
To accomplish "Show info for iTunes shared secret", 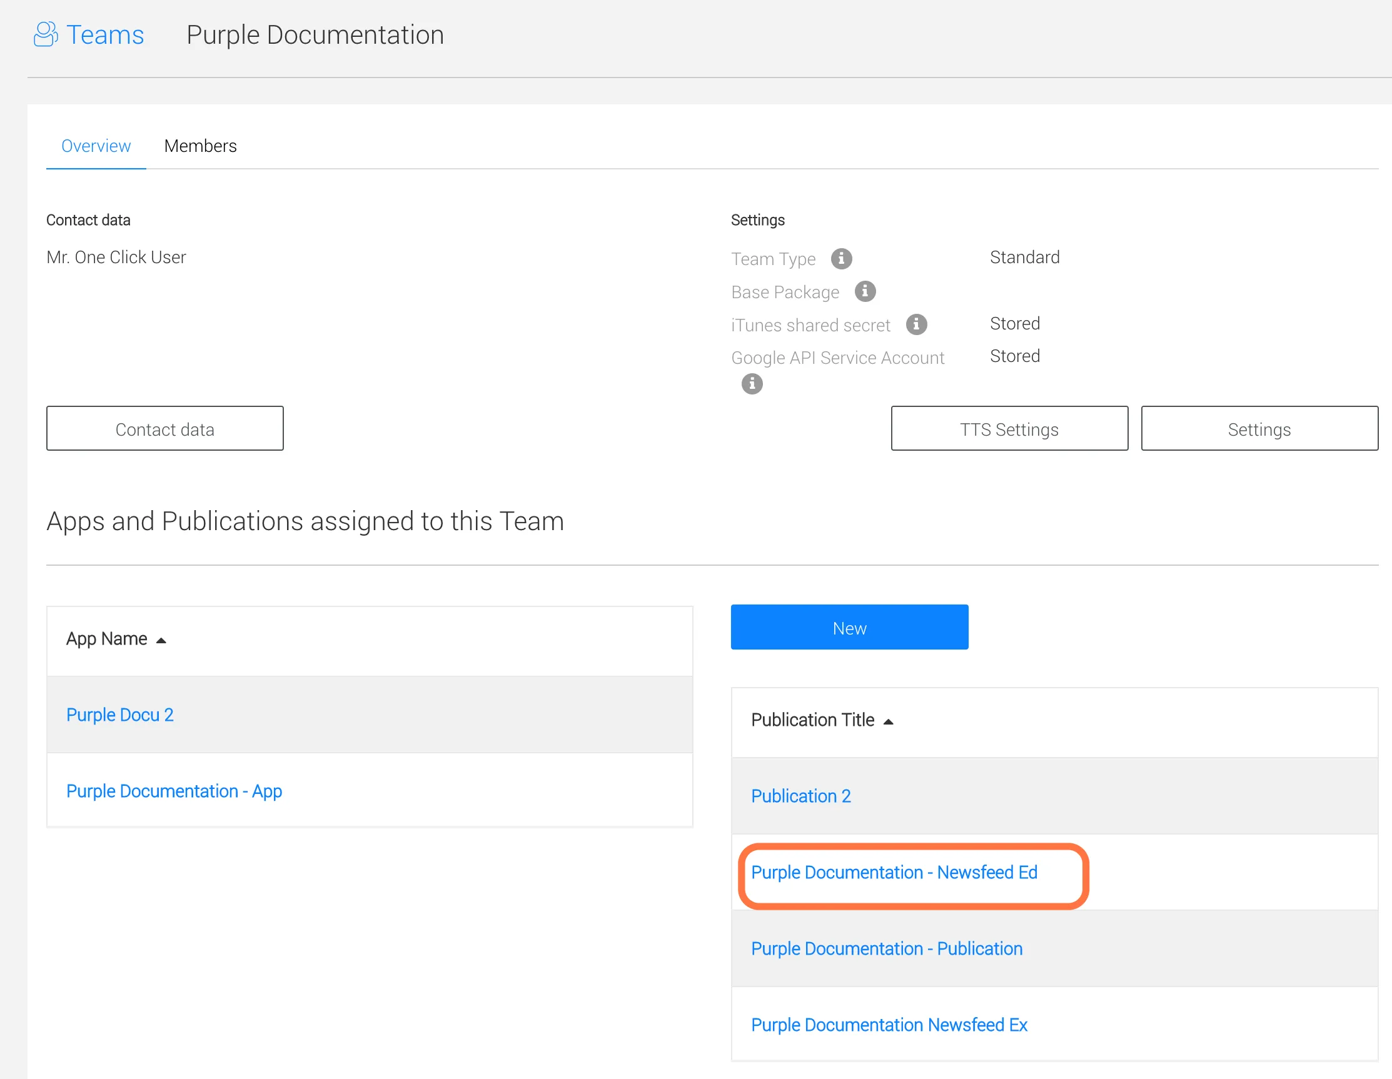I will click(x=917, y=324).
